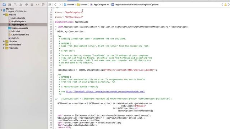Viewport: 230px width, 129px height.
Task: Click the @implementation AppDelegate line
Action: click(72, 22)
